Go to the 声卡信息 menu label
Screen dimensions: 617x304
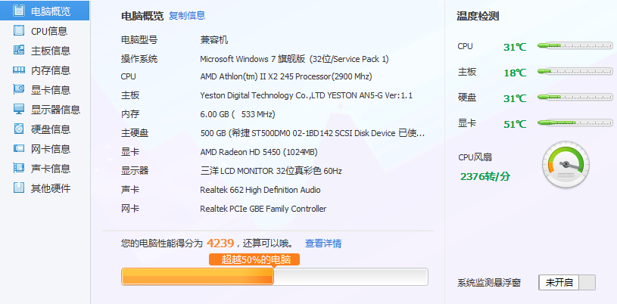click(51, 169)
